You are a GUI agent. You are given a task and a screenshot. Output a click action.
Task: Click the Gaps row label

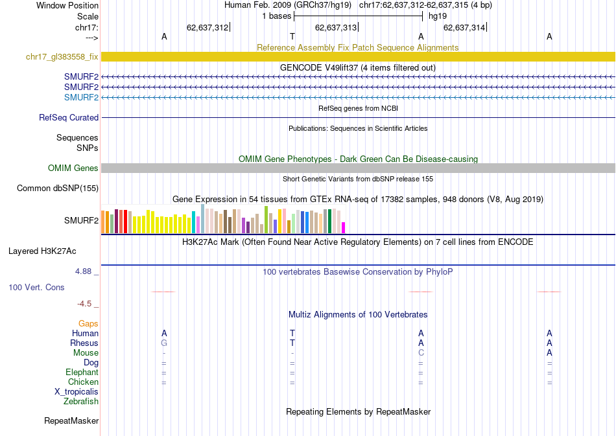pyautogui.click(x=88, y=323)
